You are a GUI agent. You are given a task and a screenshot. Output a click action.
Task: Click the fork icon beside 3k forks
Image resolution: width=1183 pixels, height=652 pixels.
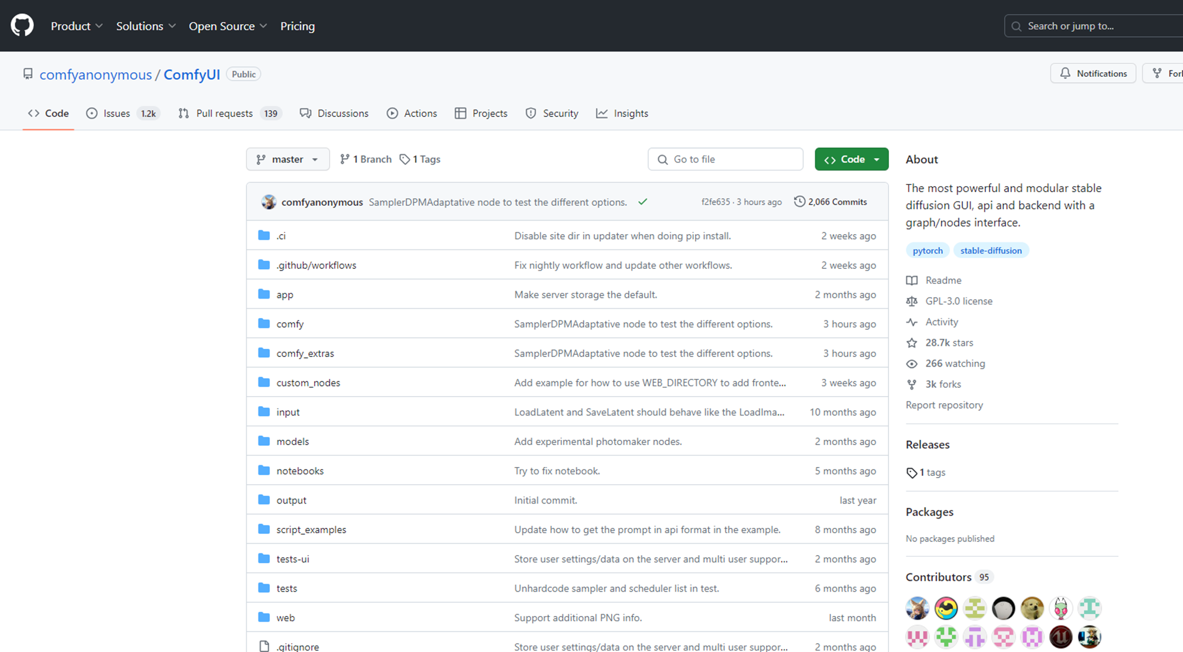(912, 384)
